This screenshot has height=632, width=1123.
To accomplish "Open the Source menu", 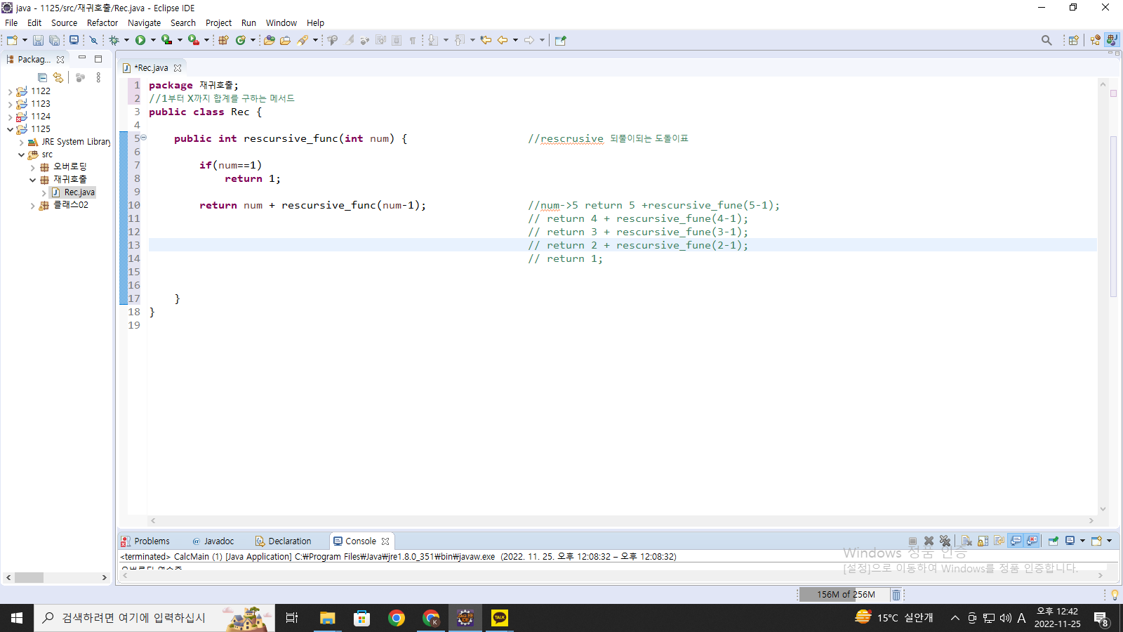I will [64, 23].
